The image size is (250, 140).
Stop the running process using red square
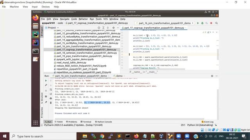[x=211, y=23]
